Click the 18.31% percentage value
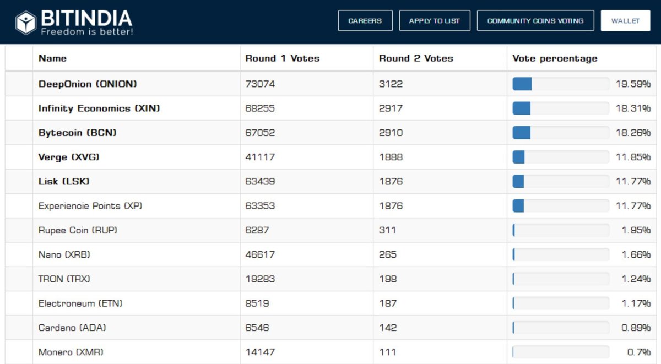Viewport: 661px width, 364px height. pos(633,108)
